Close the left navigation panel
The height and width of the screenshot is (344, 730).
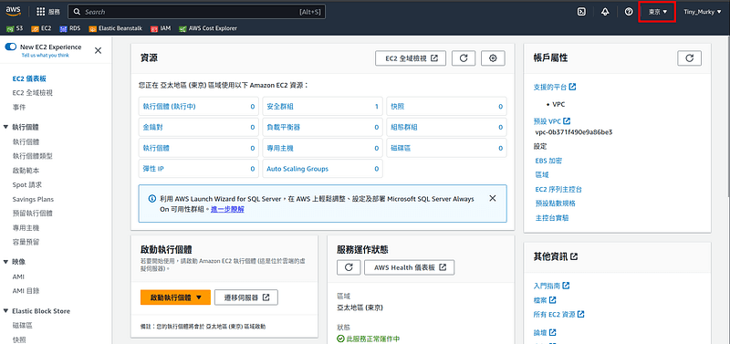click(x=98, y=51)
